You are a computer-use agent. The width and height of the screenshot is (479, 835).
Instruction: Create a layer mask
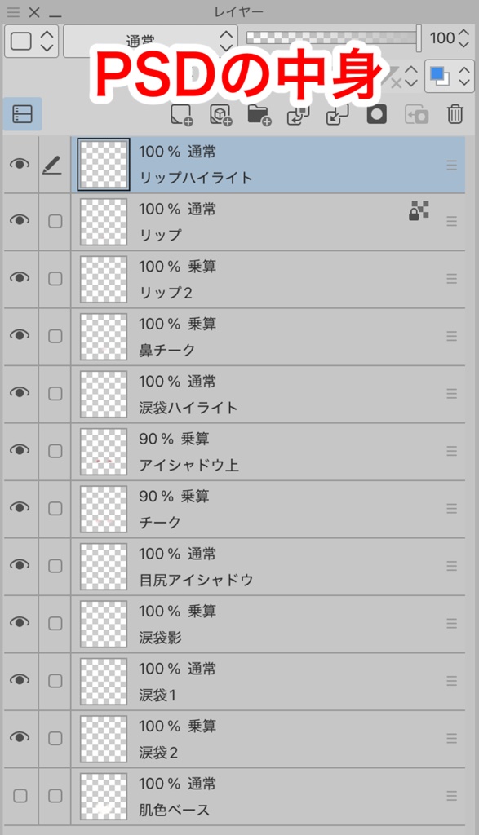[x=375, y=114]
